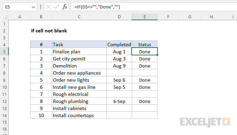Viewport: 237px width, 135px height.
Task: Expand the Name Box dropdown arrow
Action: click(x=34, y=7)
